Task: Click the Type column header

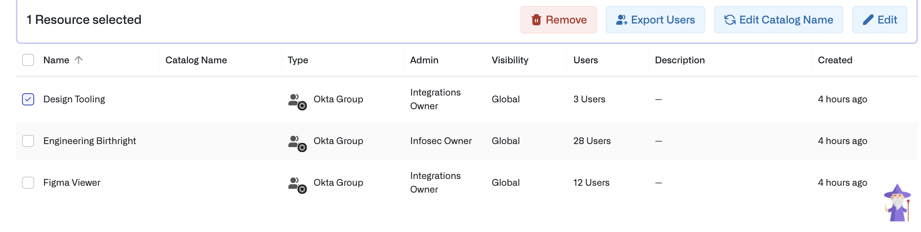Action: 298,60
